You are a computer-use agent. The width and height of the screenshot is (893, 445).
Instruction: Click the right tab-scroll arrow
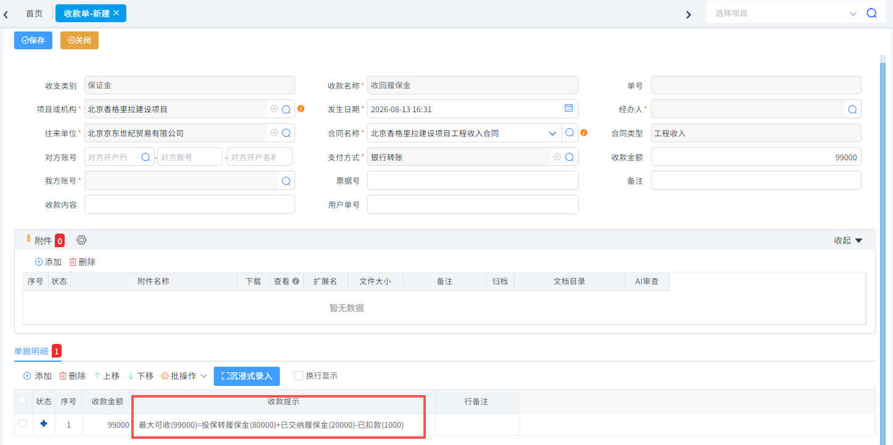point(688,14)
